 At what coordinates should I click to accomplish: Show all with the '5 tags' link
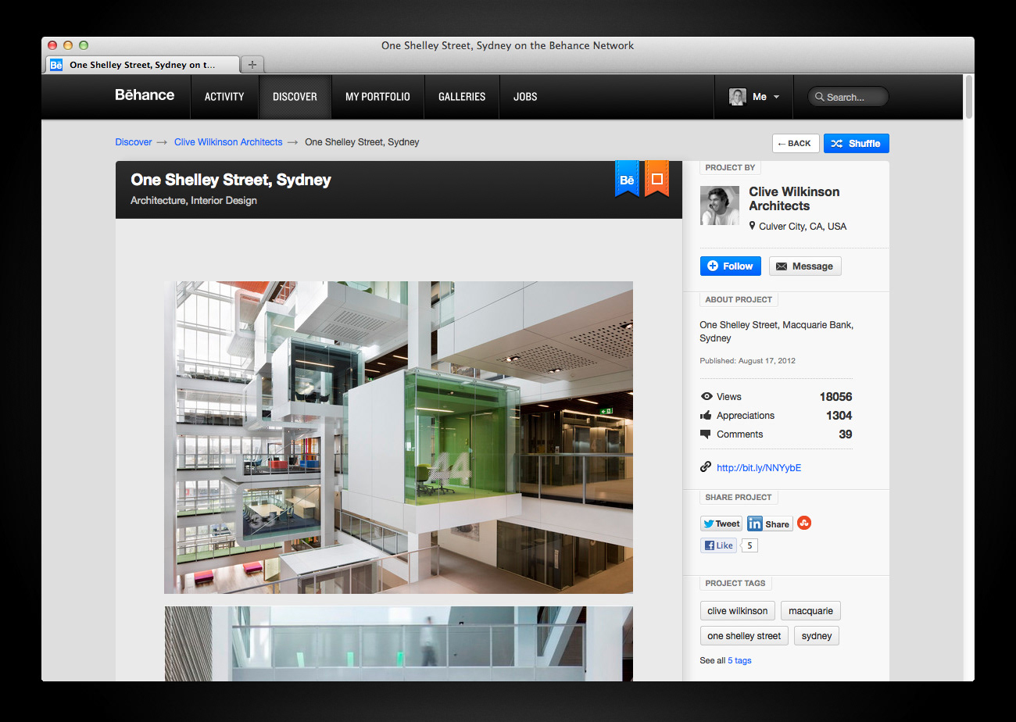739,660
